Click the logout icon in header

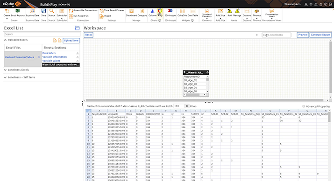click(x=330, y=4)
